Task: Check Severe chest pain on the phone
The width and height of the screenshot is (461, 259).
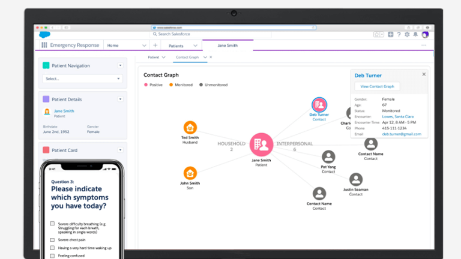Action: (52, 240)
